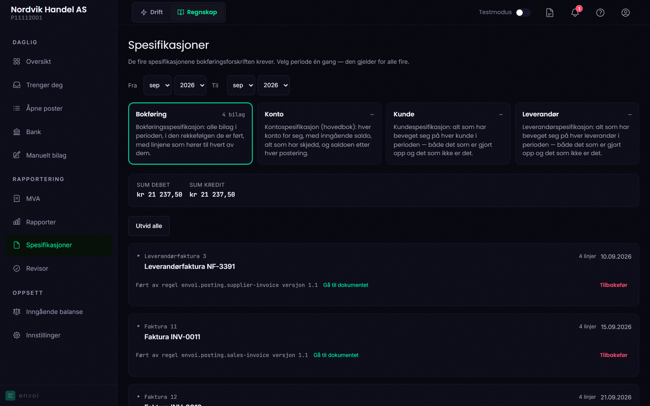Click the Revisor checkmark circle icon
650x406 pixels.
tap(17, 268)
